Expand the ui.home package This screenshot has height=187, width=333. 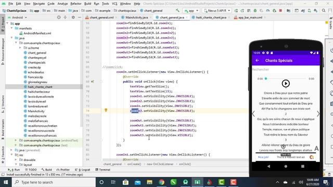click(20, 48)
